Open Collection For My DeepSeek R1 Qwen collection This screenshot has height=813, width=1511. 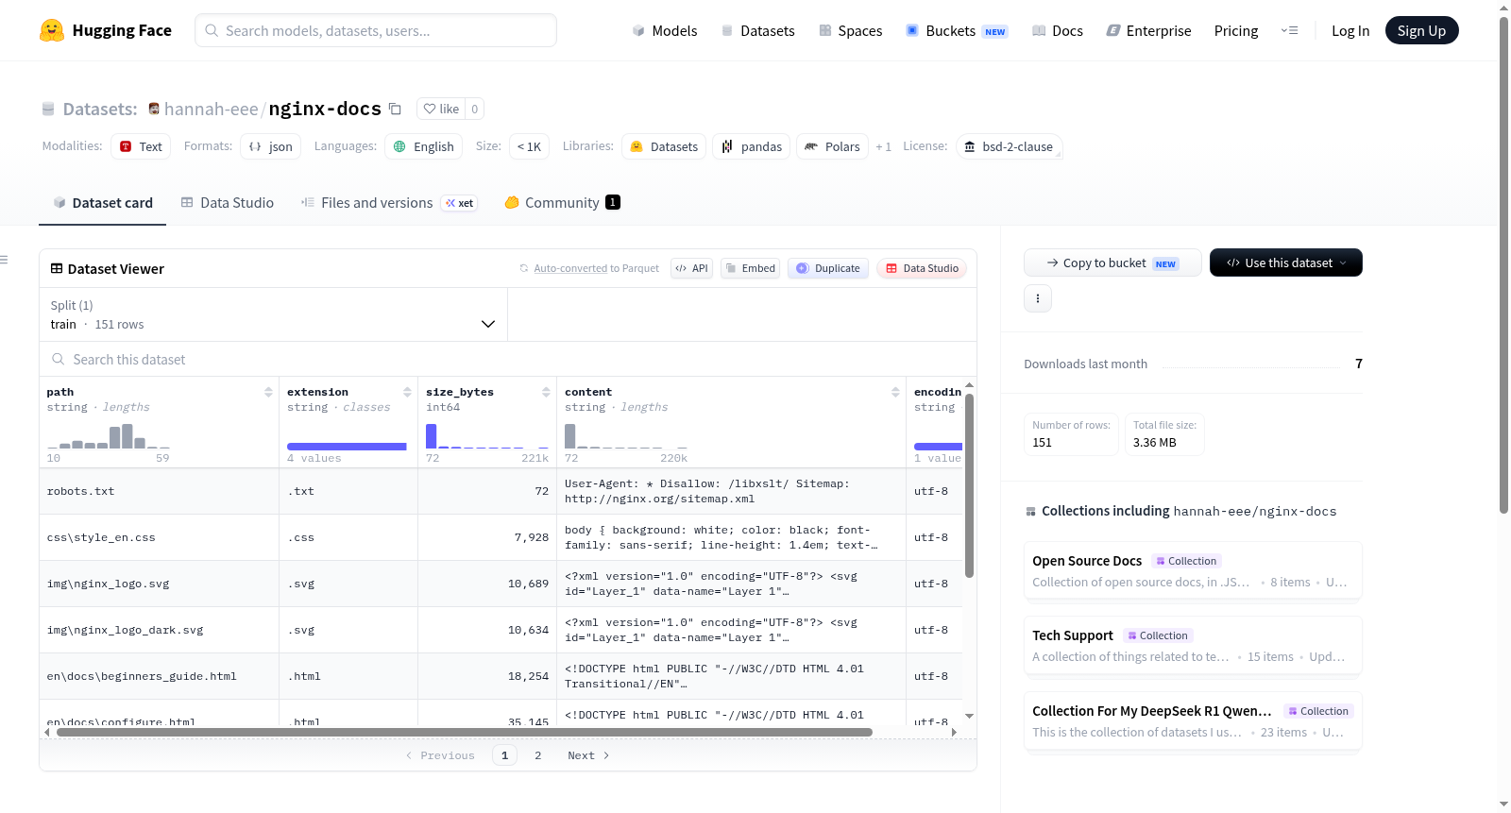pyautogui.click(x=1192, y=720)
